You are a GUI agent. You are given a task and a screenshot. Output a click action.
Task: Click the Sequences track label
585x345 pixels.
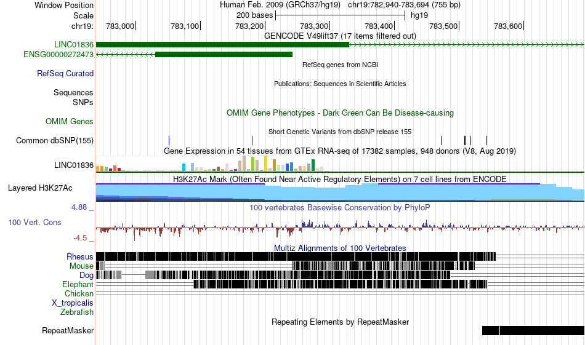[73, 92]
